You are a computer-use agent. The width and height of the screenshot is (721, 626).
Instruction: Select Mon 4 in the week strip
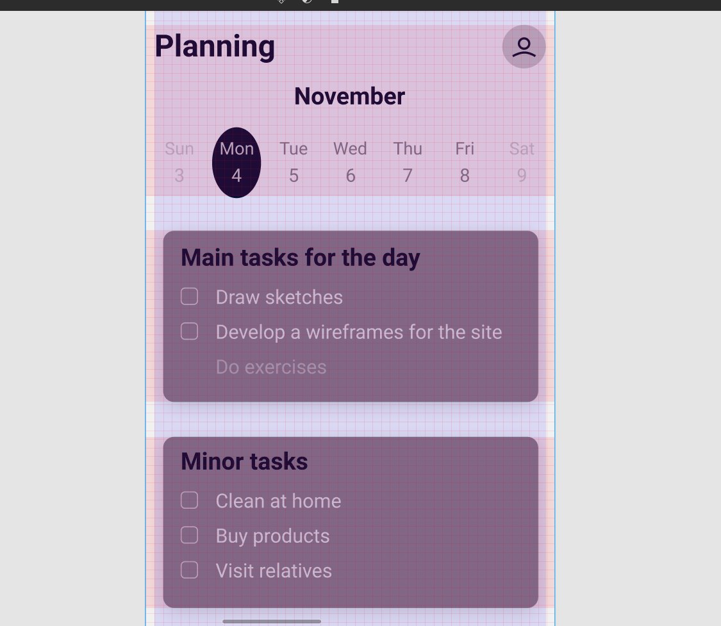(x=236, y=163)
